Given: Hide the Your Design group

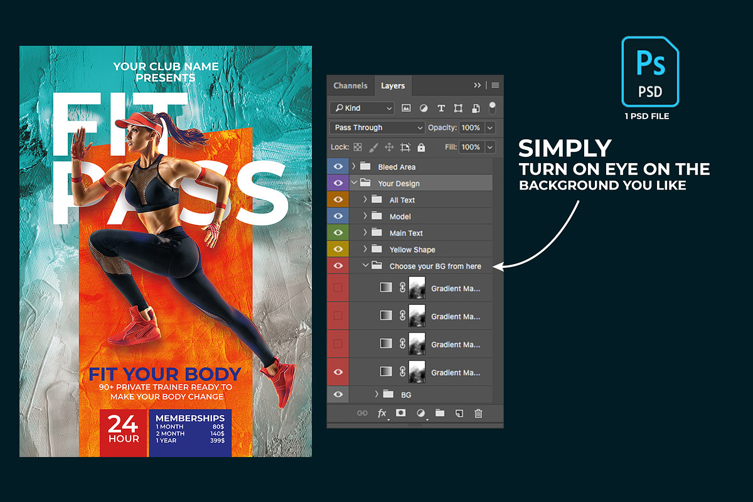Looking at the screenshot, I should tap(338, 183).
